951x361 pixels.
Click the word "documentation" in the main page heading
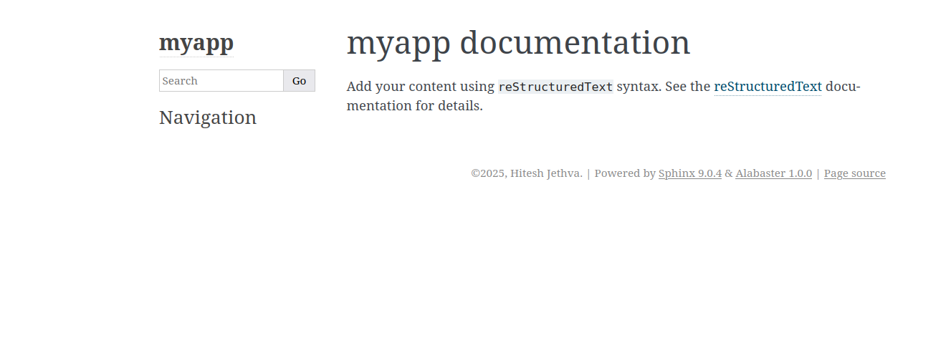[574, 43]
